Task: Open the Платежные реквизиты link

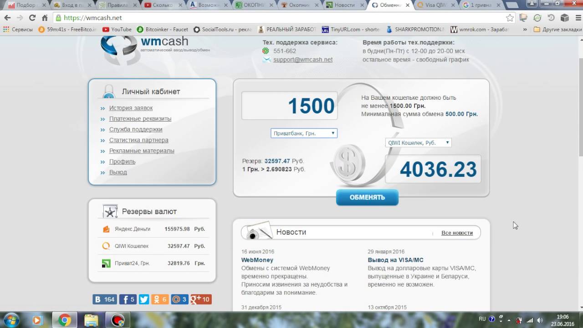Action: [x=140, y=118]
